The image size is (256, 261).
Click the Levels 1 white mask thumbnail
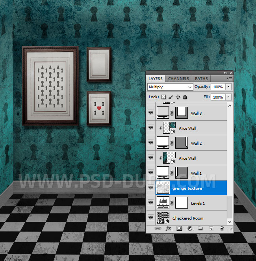pyautogui.click(x=182, y=203)
